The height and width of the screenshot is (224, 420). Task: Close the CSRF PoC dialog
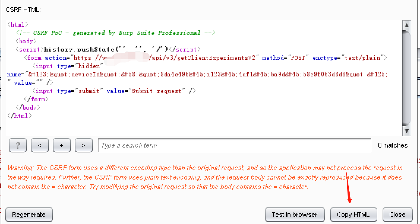pyautogui.click(x=397, y=215)
